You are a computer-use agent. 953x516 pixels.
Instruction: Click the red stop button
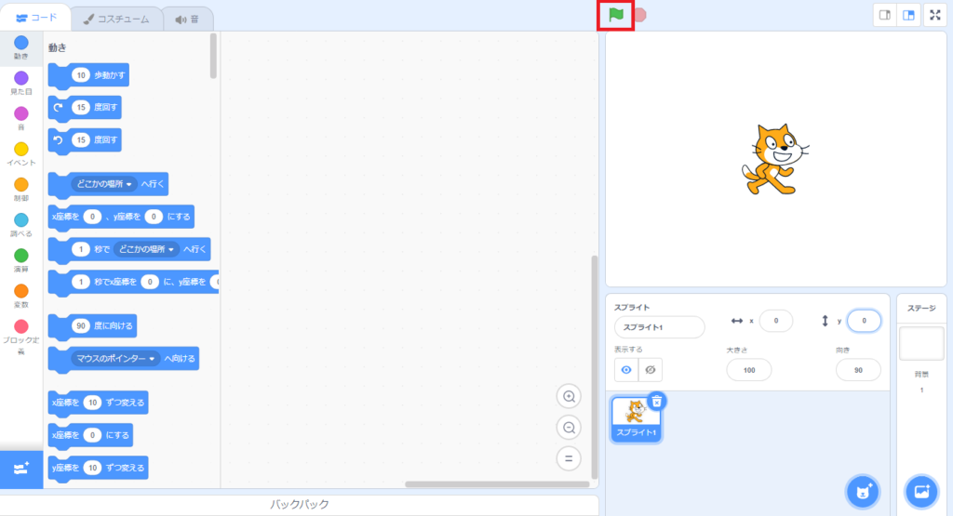coord(640,15)
